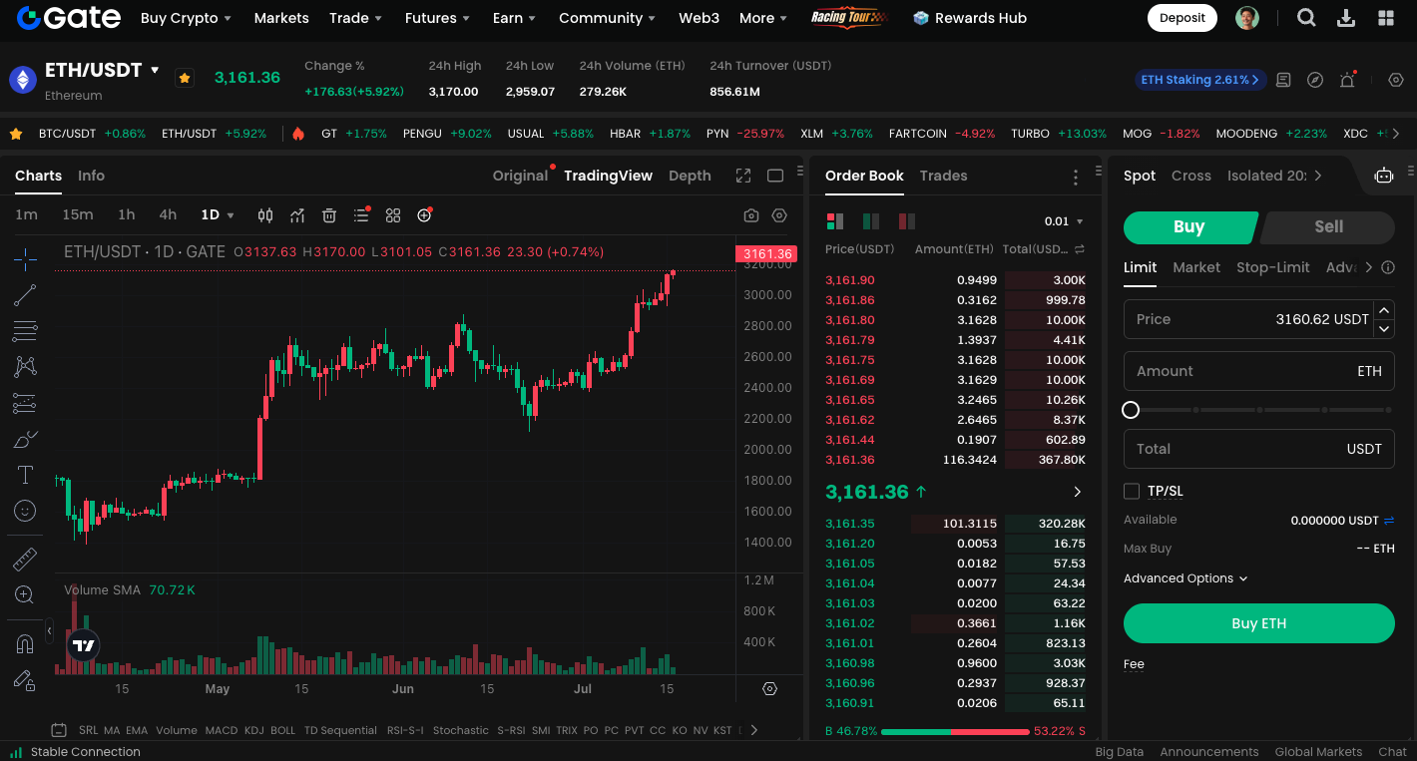Open the prediction and measurement tools
The image size is (1417, 761).
click(x=25, y=403)
